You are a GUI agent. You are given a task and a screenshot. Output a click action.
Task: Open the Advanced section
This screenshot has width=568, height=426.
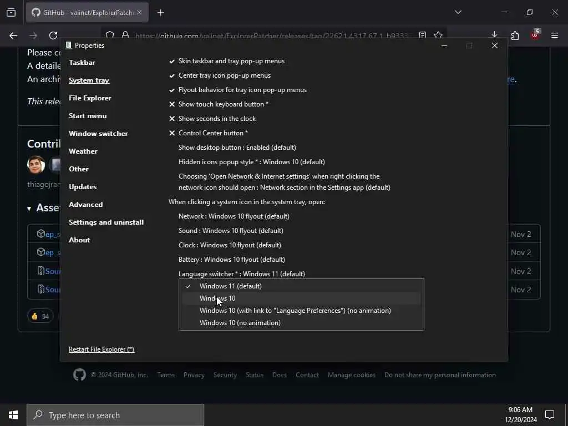click(86, 204)
